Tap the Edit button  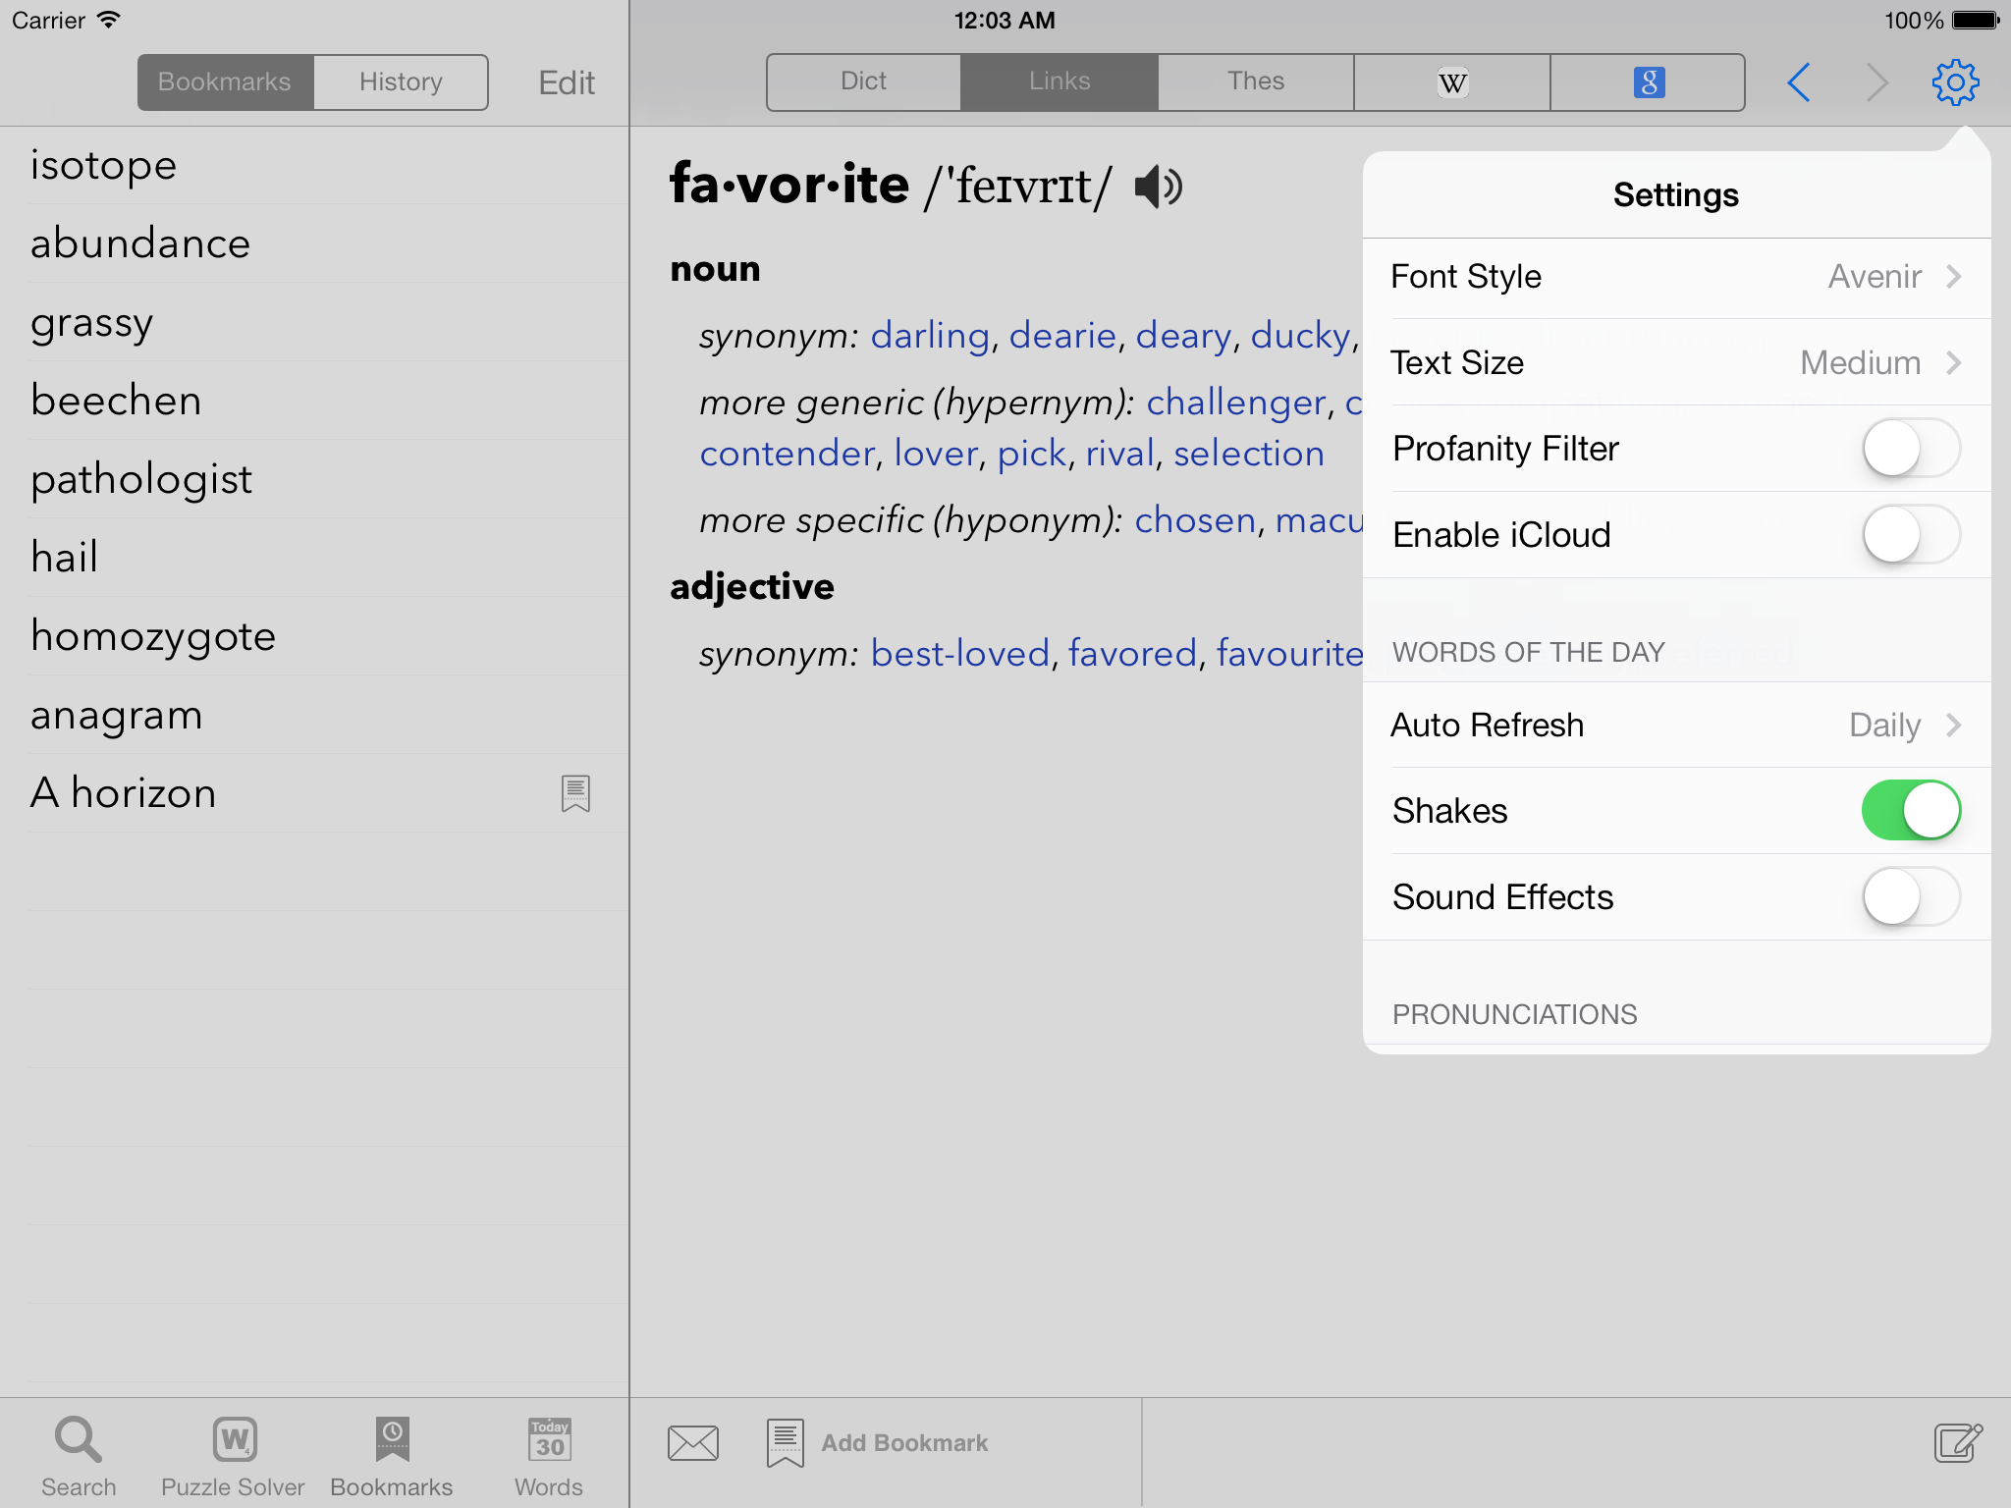(567, 82)
